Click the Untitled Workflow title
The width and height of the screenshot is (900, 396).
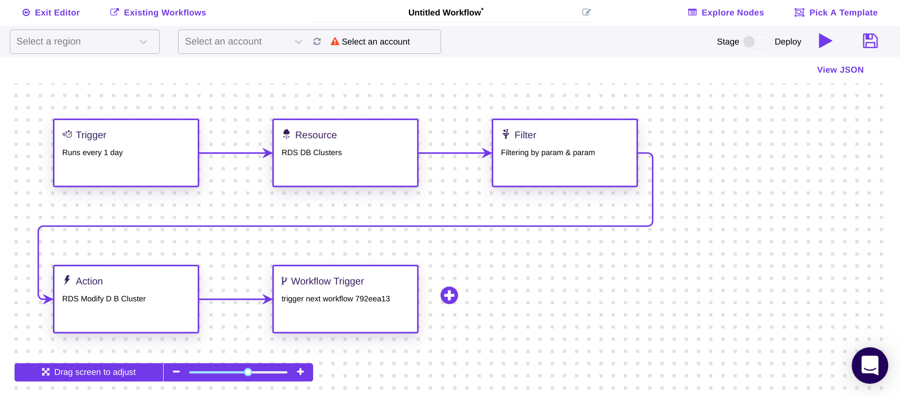coord(446,12)
